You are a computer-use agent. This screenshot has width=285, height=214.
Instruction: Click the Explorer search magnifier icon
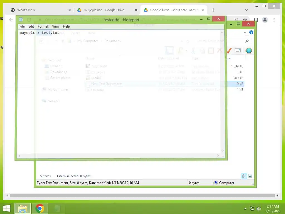[x=247, y=41]
